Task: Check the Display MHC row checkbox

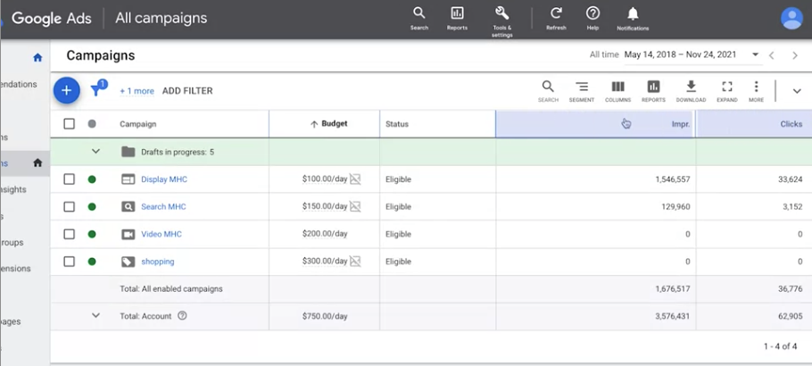Action: click(x=69, y=179)
